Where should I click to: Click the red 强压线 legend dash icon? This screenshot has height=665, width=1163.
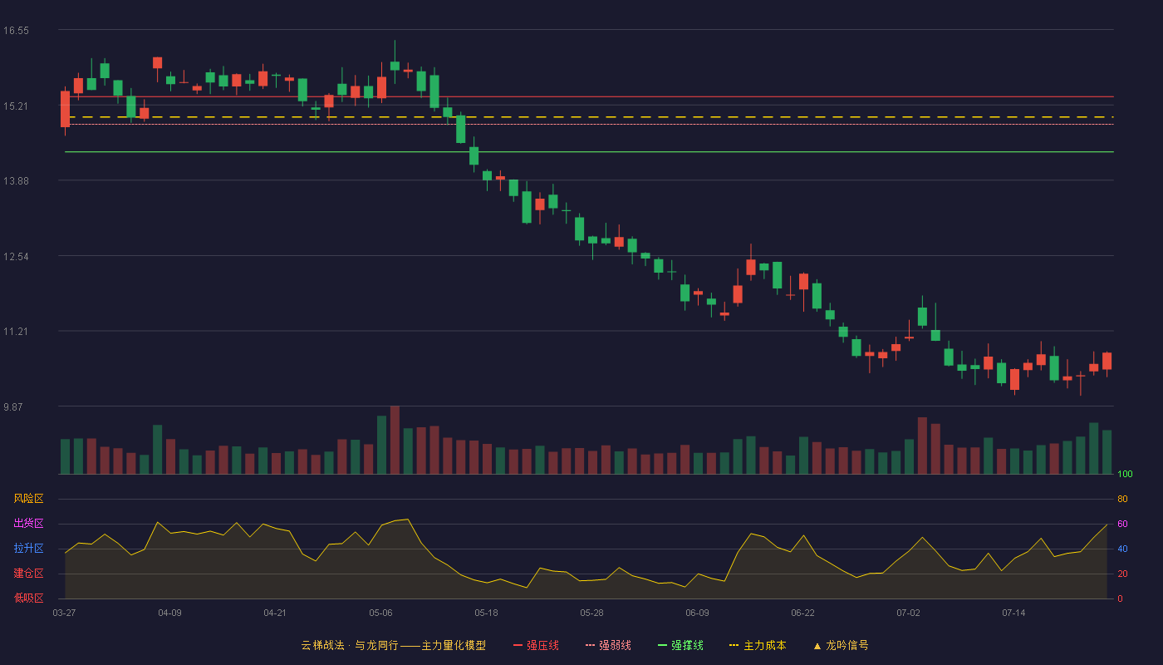pyautogui.click(x=518, y=645)
